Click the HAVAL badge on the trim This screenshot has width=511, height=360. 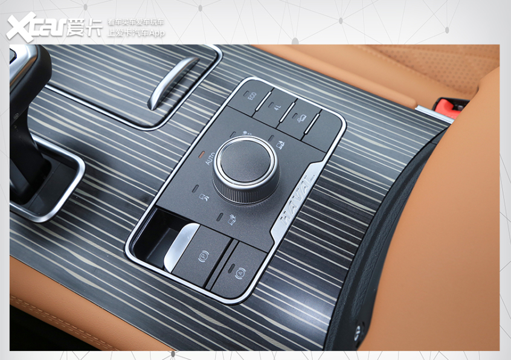297,199
